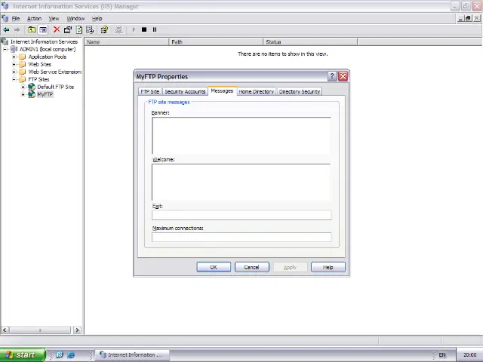Screen dimensions: 483x362
Task: Click the Stop item square icon
Action: point(144,29)
